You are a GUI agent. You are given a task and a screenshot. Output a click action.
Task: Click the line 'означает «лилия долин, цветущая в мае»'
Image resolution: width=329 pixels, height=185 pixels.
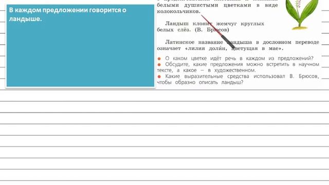[221, 48]
